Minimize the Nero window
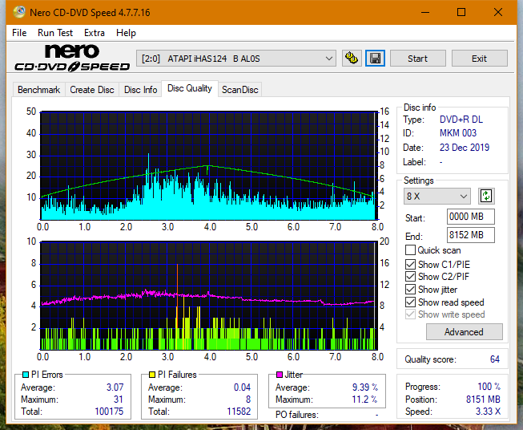 pyautogui.click(x=425, y=13)
